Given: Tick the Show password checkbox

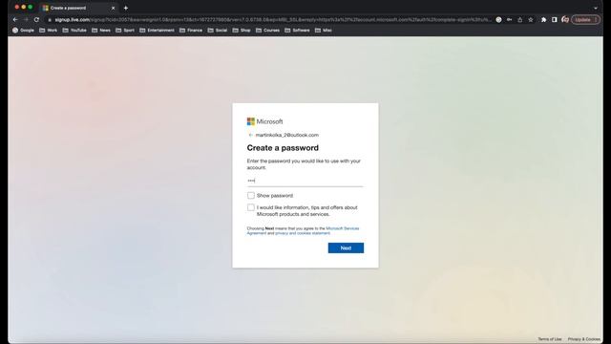Looking at the screenshot, I should point(251,195).
